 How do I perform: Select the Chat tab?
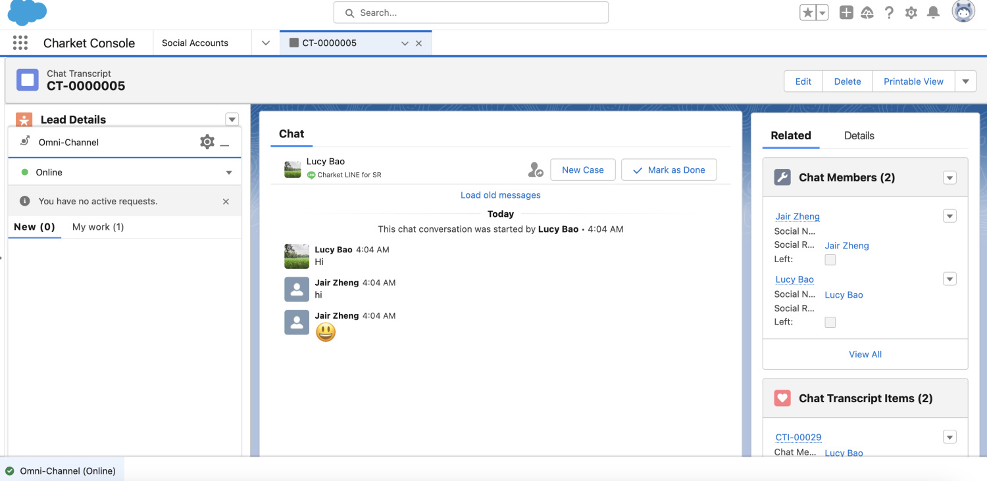(291, 134)
